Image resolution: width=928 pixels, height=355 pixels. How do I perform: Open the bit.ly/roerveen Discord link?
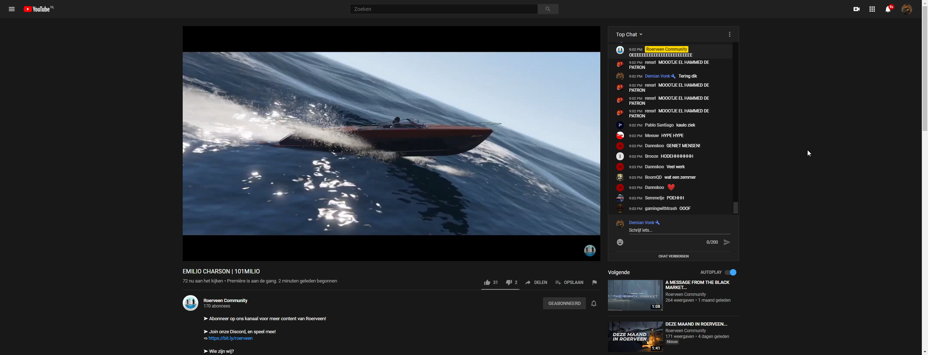(231, 338)
